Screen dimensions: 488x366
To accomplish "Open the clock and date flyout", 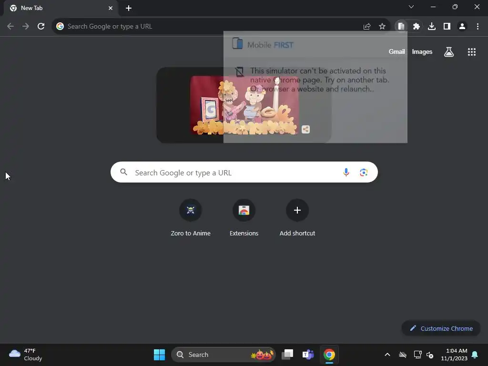I will click(454, 355).
